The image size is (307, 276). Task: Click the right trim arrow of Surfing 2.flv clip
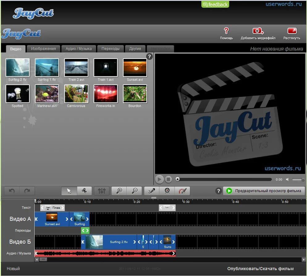click(134, 242)
